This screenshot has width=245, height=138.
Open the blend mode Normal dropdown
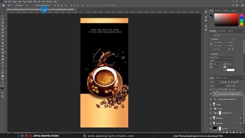[x=217, y=86]
